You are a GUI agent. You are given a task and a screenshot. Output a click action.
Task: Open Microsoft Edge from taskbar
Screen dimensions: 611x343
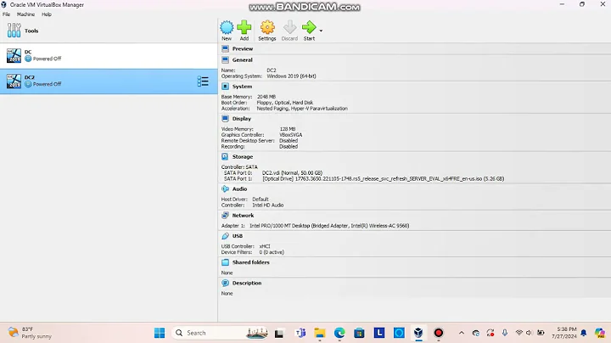click(339, 333)
